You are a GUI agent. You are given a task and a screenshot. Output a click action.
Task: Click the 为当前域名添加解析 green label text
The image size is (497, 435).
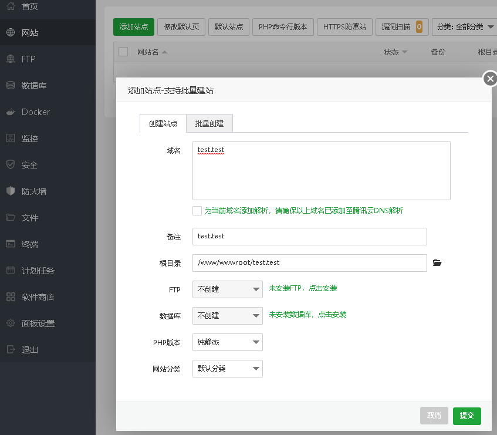click(304, 211)
